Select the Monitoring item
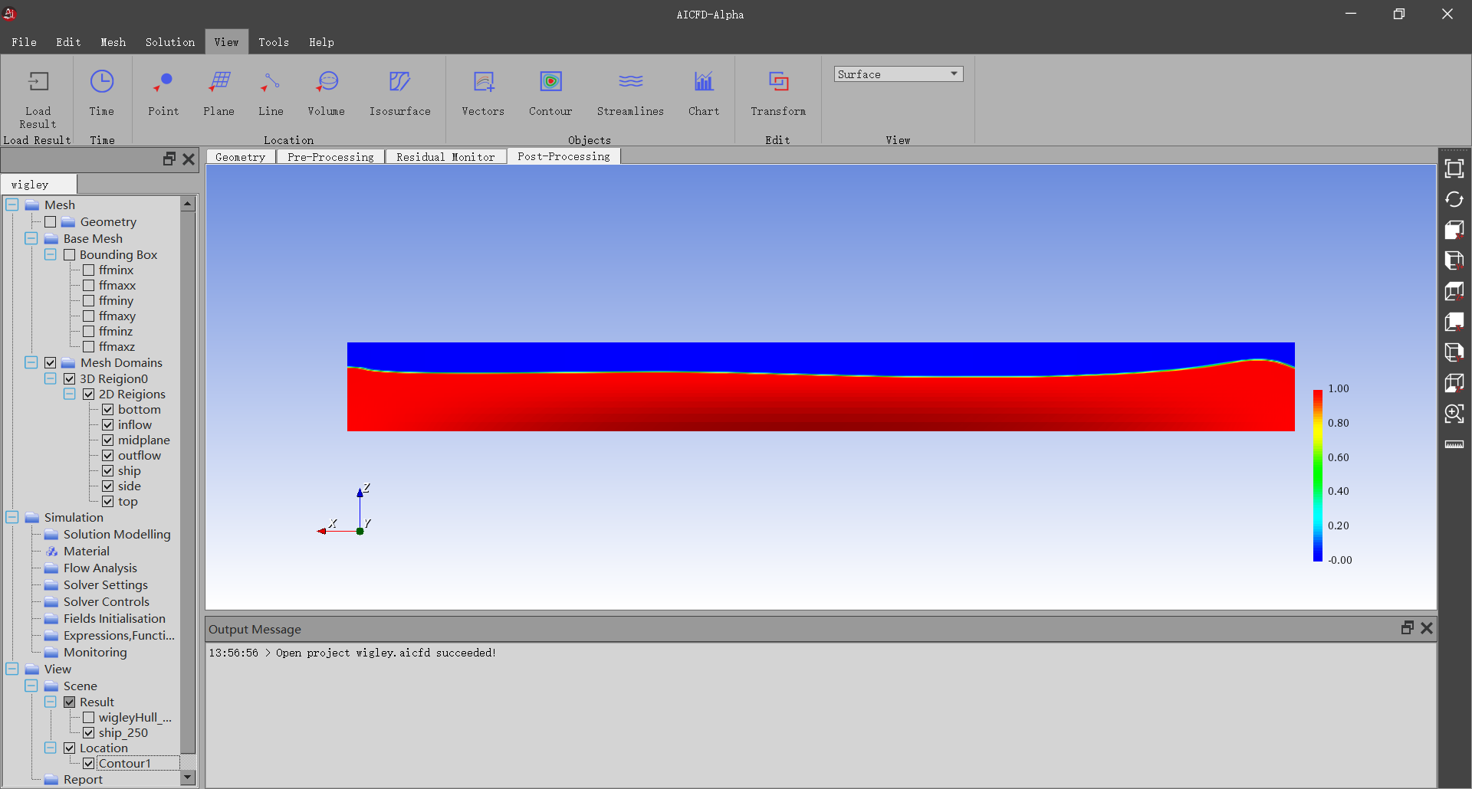This screenshot has width=1472, height=789. 95,652
